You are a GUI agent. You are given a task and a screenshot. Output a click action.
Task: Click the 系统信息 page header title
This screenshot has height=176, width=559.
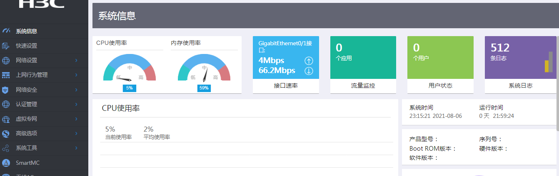click(x=117, y=16)
